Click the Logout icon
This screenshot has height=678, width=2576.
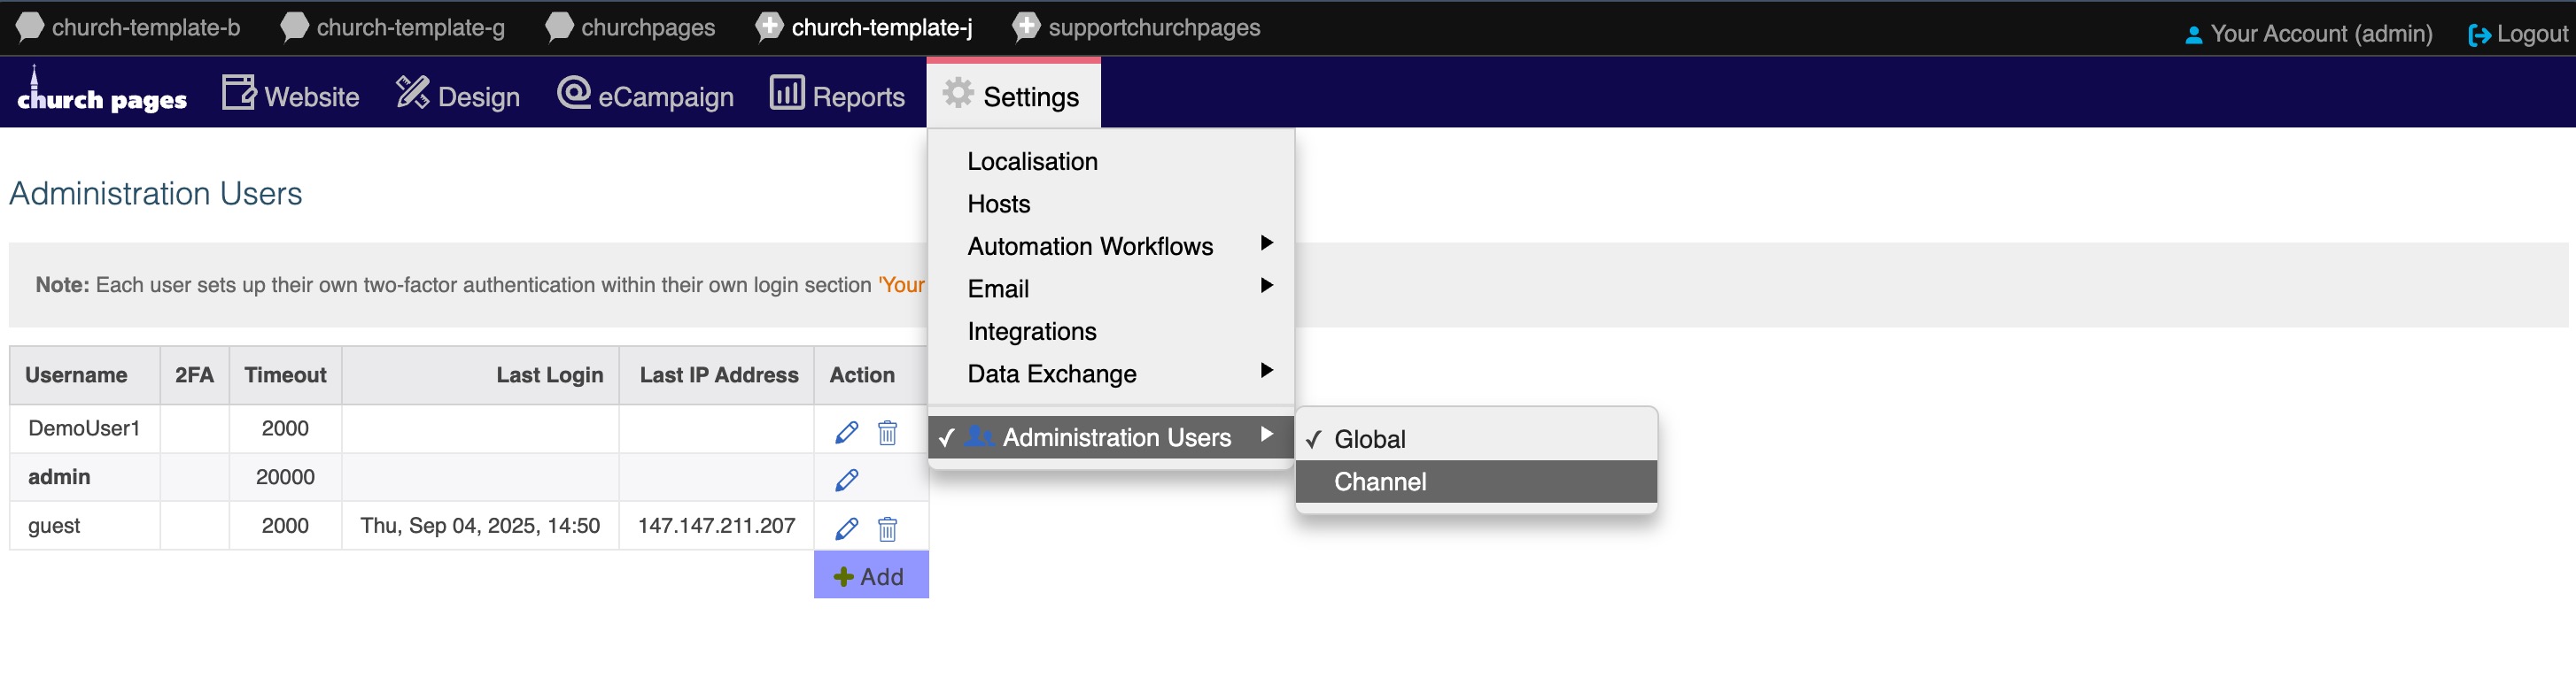(2479, 35)
